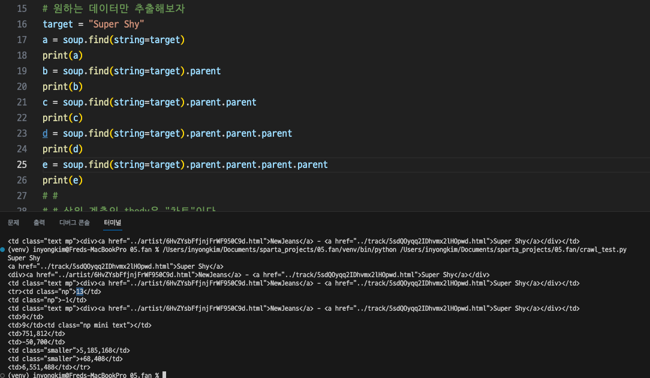Click the highlighted '13' in terminal output
650x378 pixels.
coord(80,292)
